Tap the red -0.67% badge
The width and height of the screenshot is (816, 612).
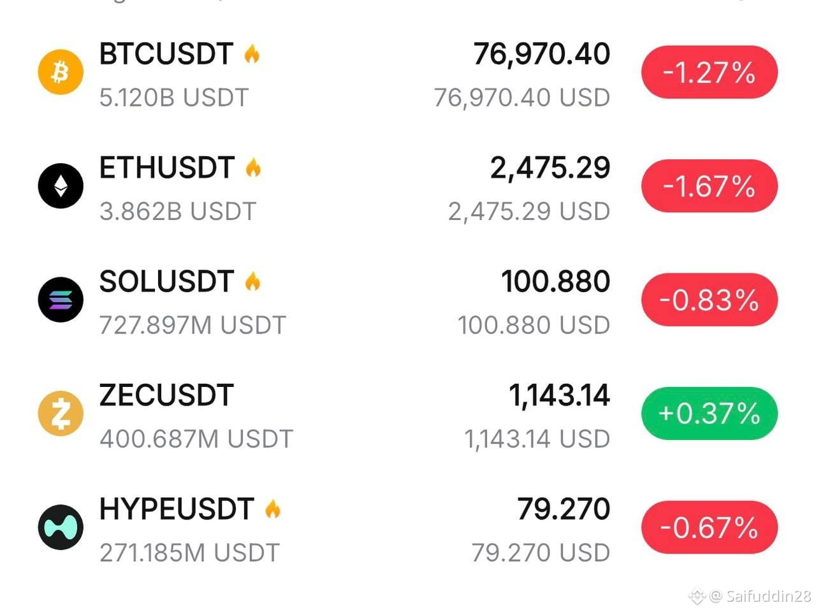[710, 527]
